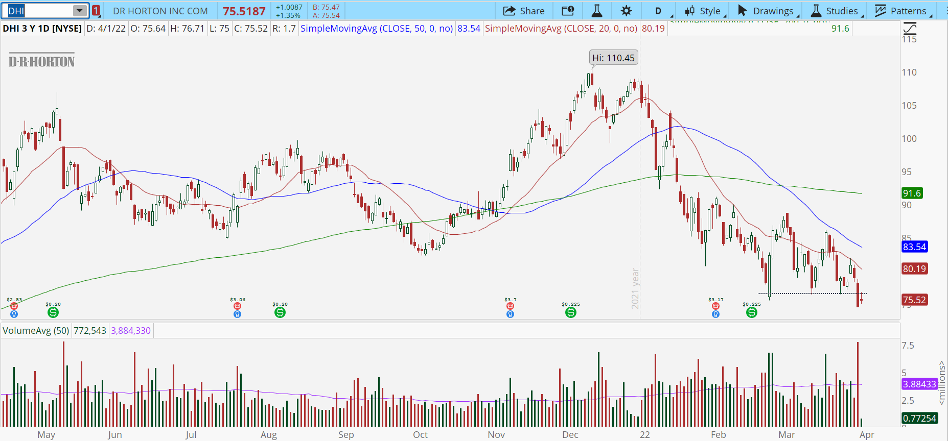Image resolution: width=948 pixels, height=441 pixels.
Task: Click the earnings phone icon labeled $3.17
Action: point(715,306)
